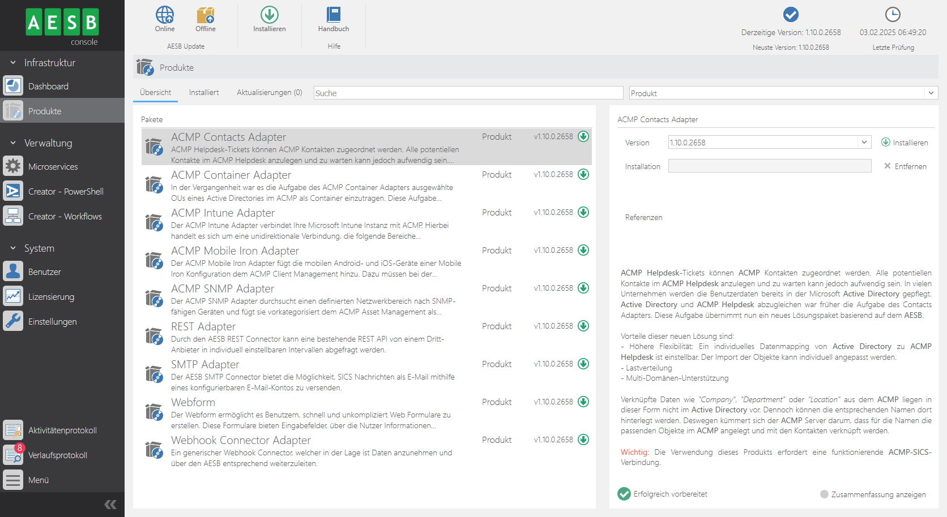
Task: Click the Suche search field
Action: click(468, 93)
